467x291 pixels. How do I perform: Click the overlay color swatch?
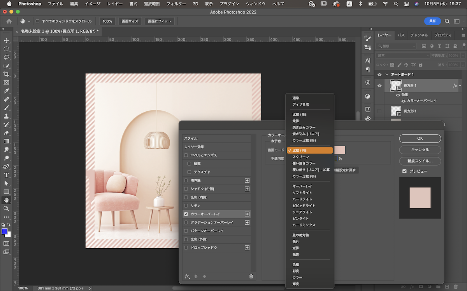tap(340, 150)
